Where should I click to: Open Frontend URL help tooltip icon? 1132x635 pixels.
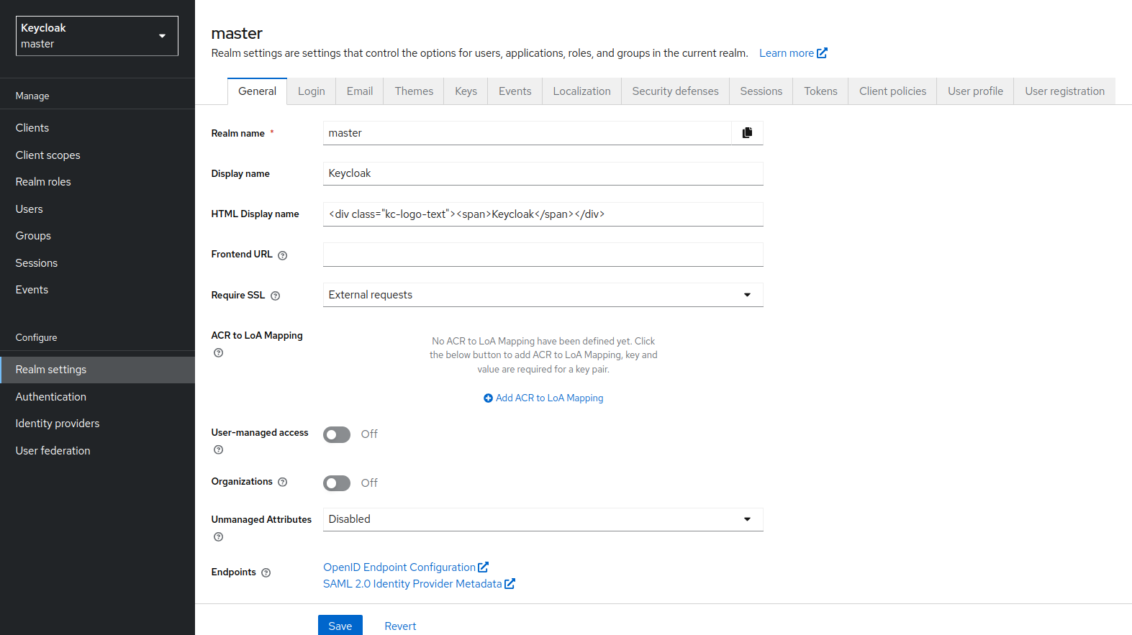pyautogui.click(x=283, y=255)
